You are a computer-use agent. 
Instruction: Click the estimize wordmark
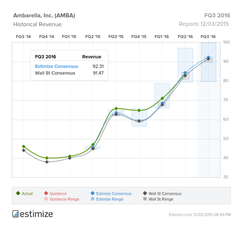click(37, 214)
